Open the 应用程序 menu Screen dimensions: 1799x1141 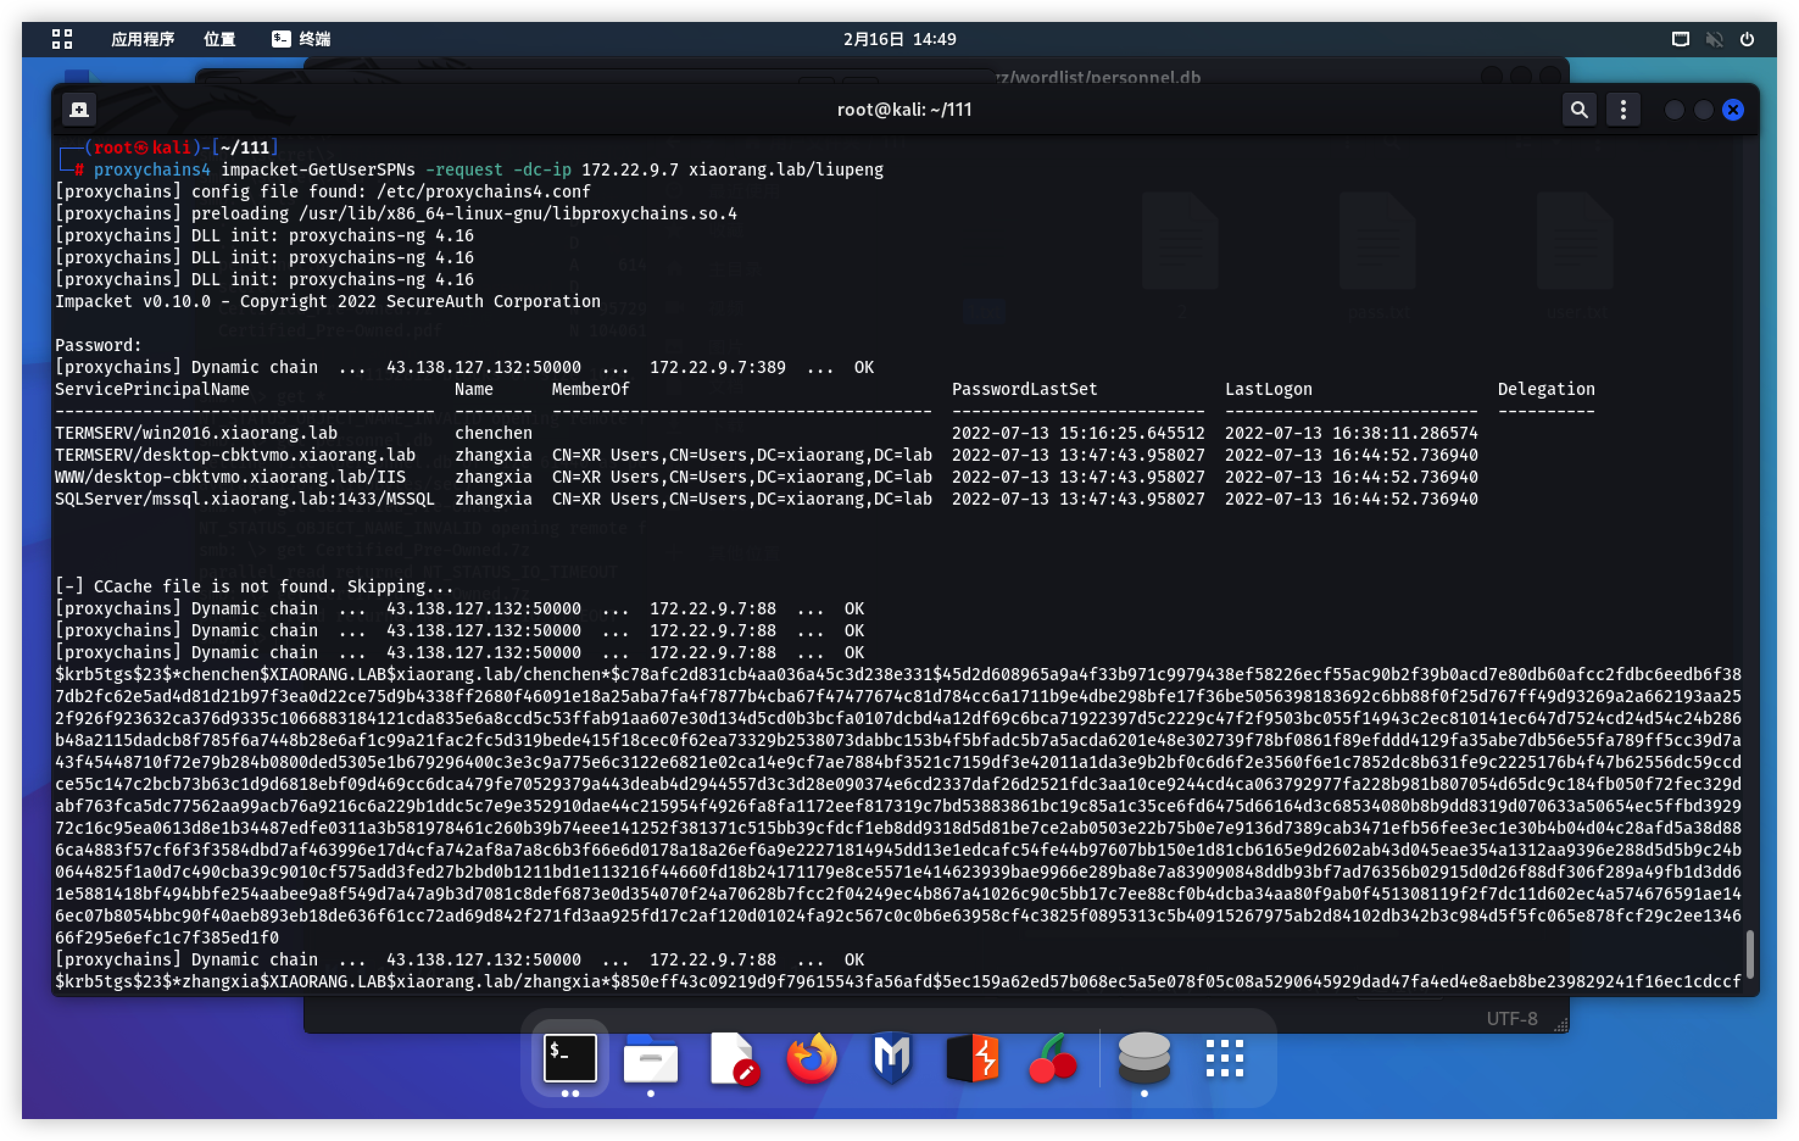(142, 39)
